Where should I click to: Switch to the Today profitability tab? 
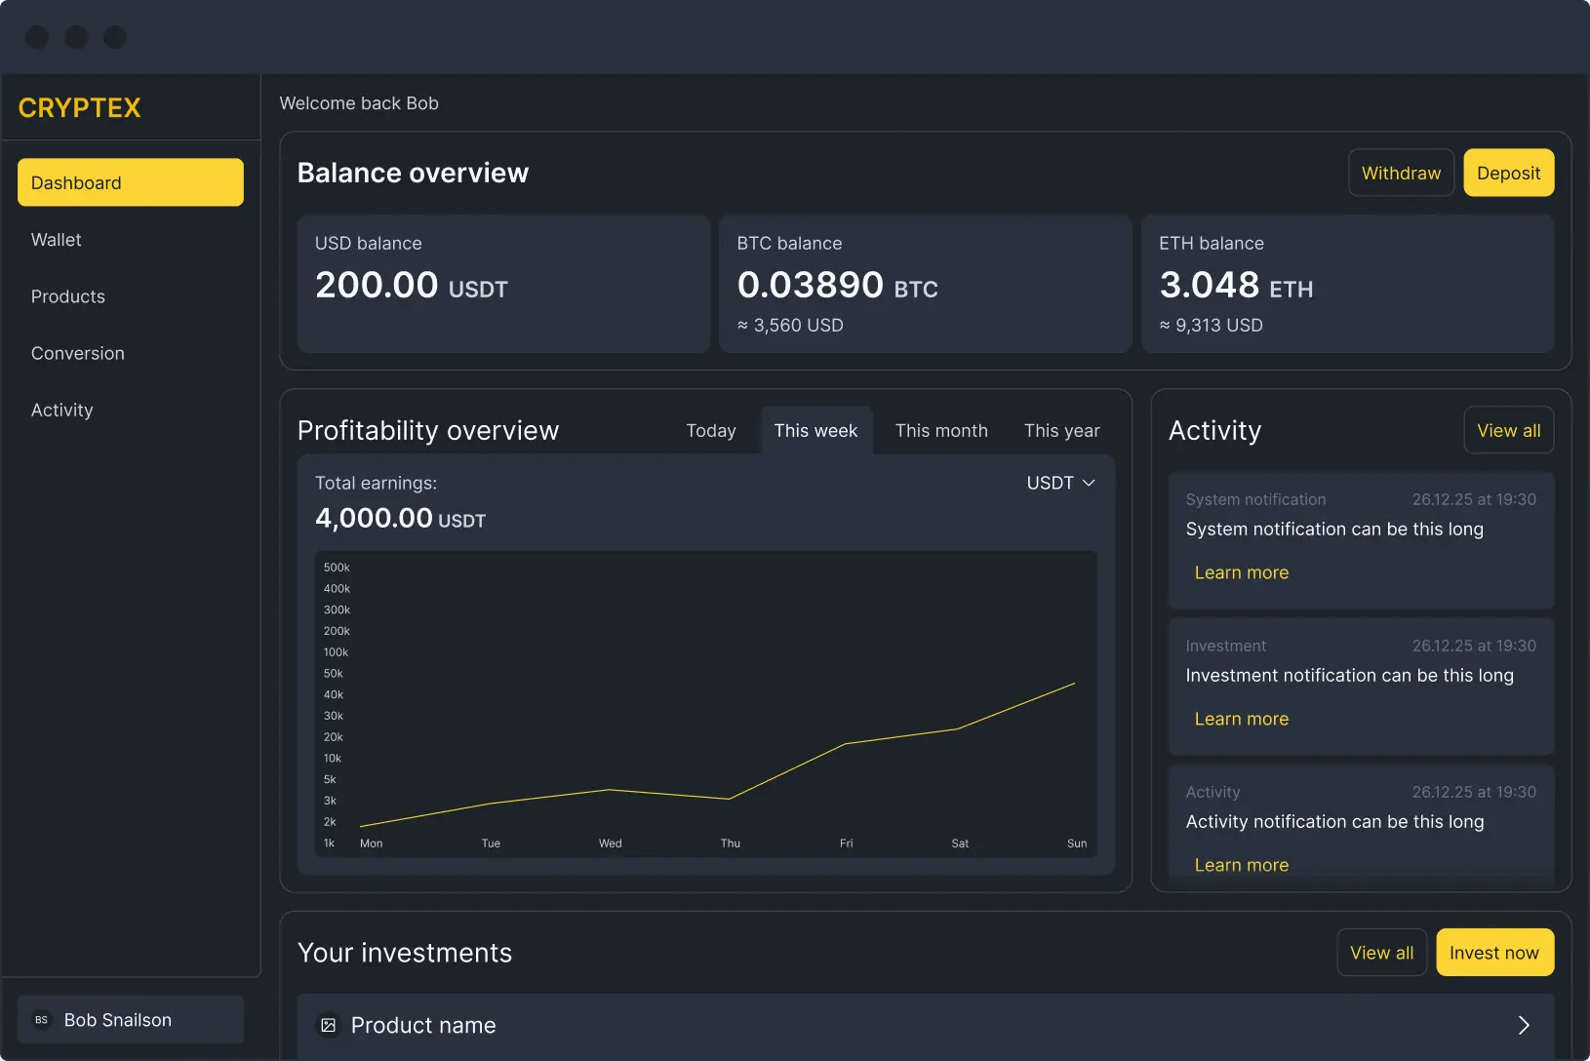click(710, 430)
